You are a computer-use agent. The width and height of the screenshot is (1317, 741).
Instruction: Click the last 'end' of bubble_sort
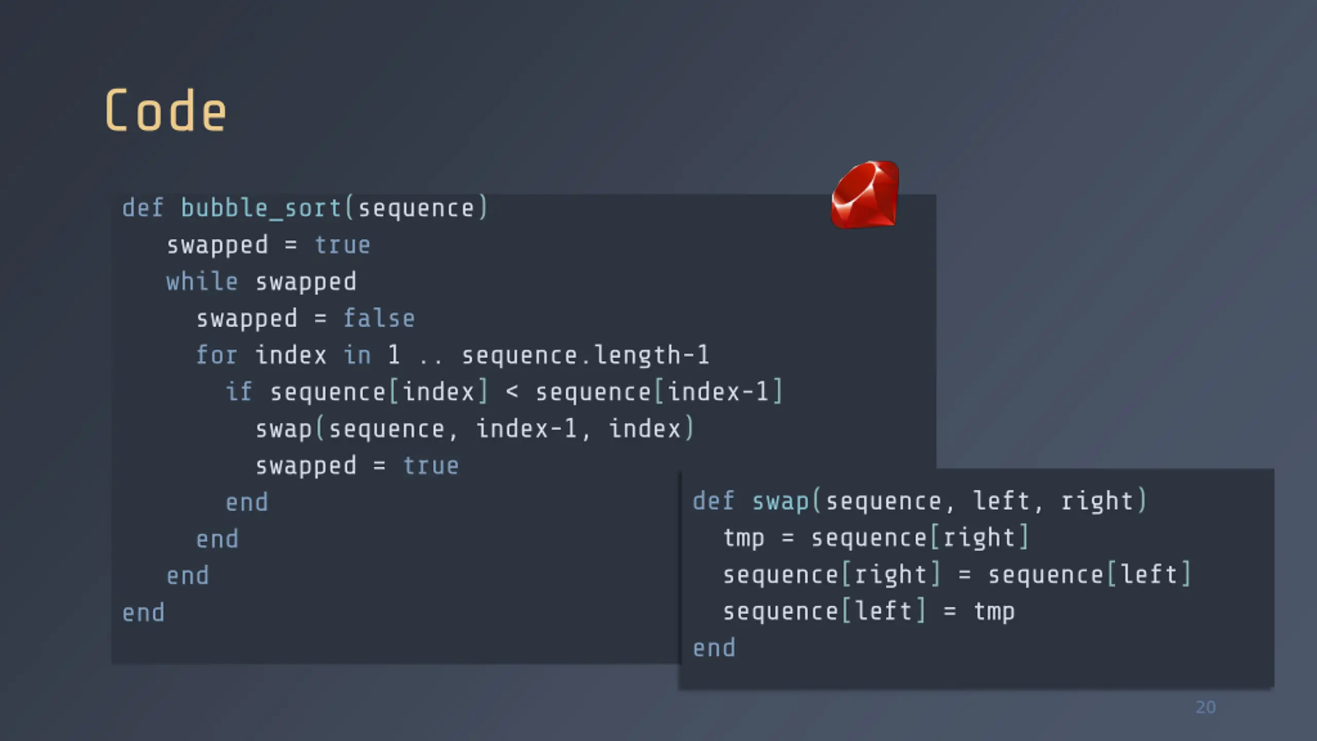click(x=144, y=613)
